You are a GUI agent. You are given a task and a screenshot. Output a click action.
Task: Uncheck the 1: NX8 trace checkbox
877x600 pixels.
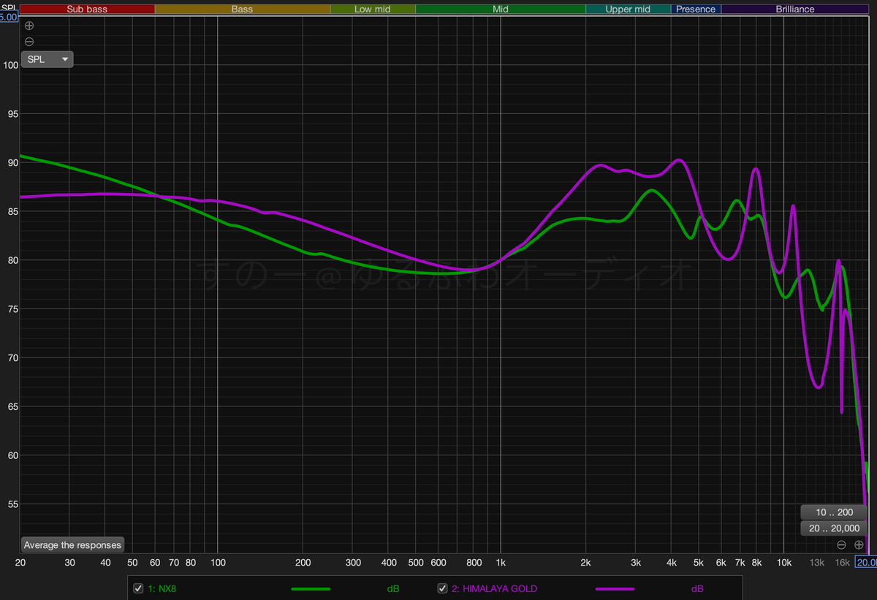[x=138, y=588]
